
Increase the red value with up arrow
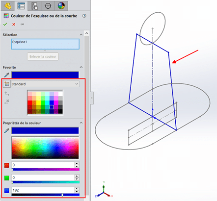coord(77,163)
